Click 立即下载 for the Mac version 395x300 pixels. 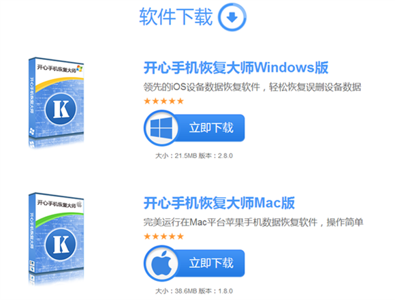211,263
